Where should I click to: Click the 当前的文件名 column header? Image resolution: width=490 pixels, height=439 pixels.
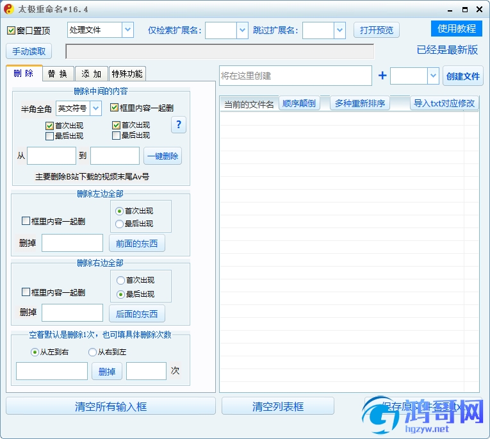(249, 104)
